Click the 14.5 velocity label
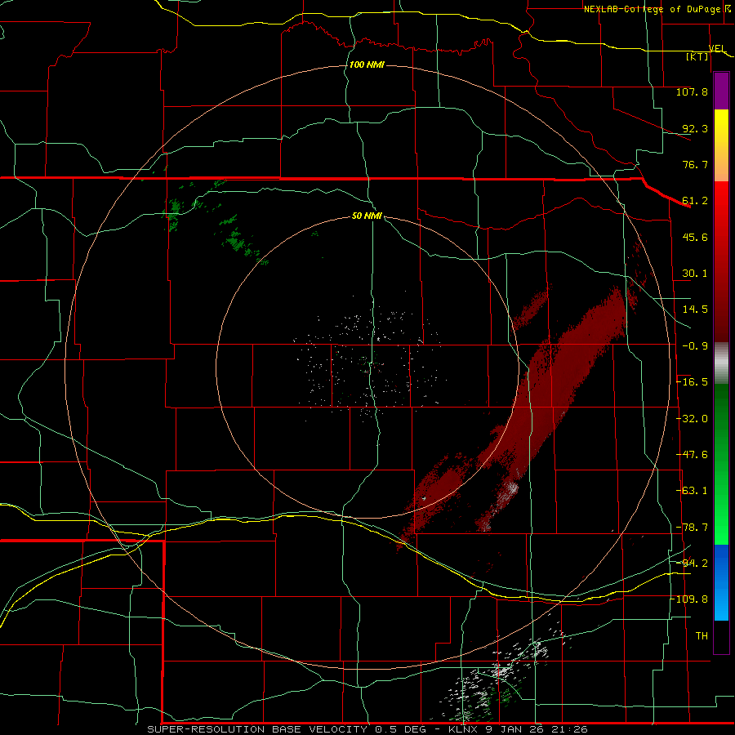Viewport: 735px width, 735px height. (695, 310)
